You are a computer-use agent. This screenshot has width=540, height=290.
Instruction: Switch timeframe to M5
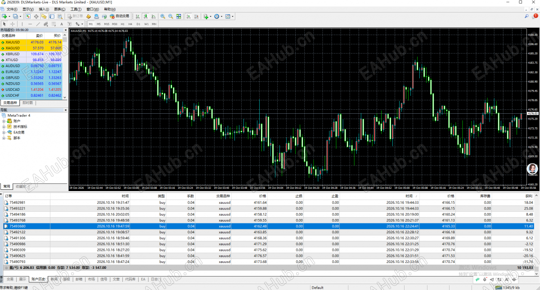coord(99,24)
